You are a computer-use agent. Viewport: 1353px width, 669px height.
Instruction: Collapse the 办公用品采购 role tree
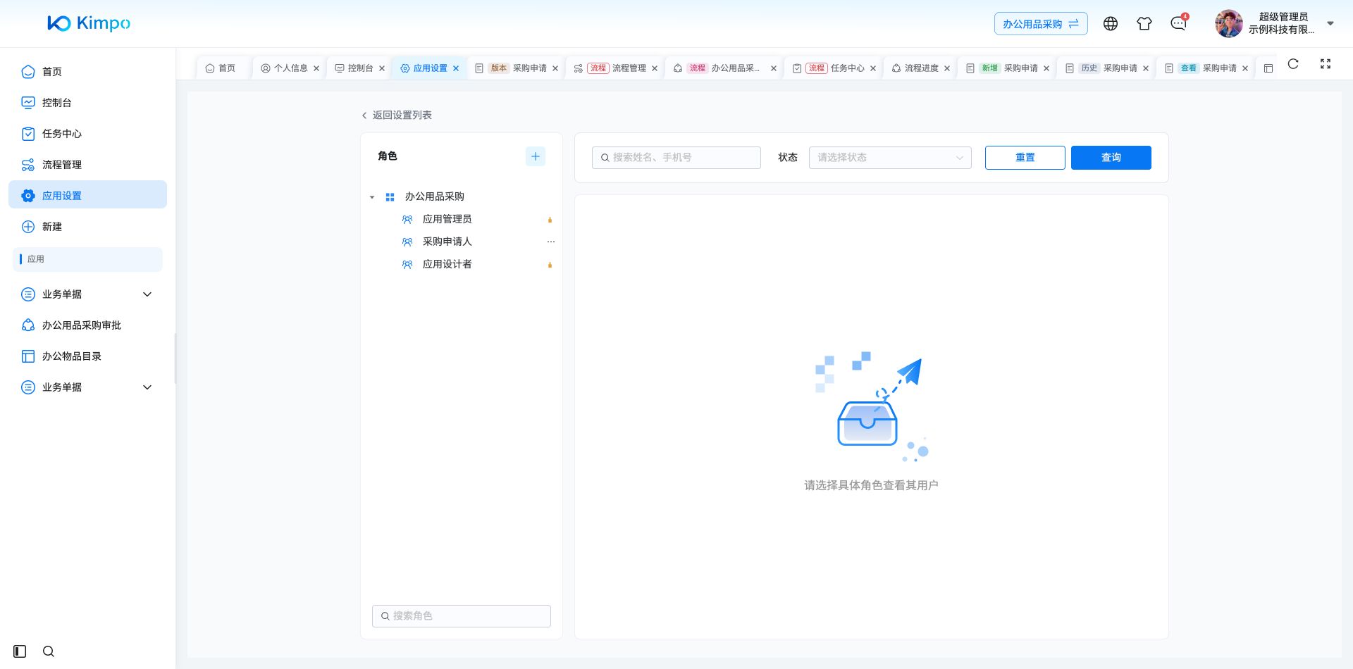tap(372, 197)
